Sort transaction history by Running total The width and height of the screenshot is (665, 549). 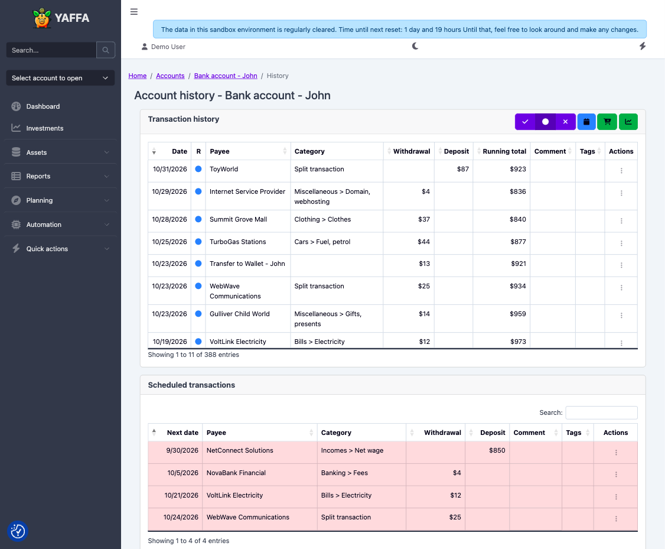pos(502,151)
